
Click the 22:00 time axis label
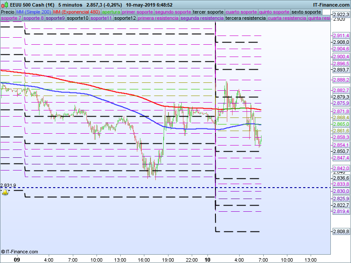192,260
